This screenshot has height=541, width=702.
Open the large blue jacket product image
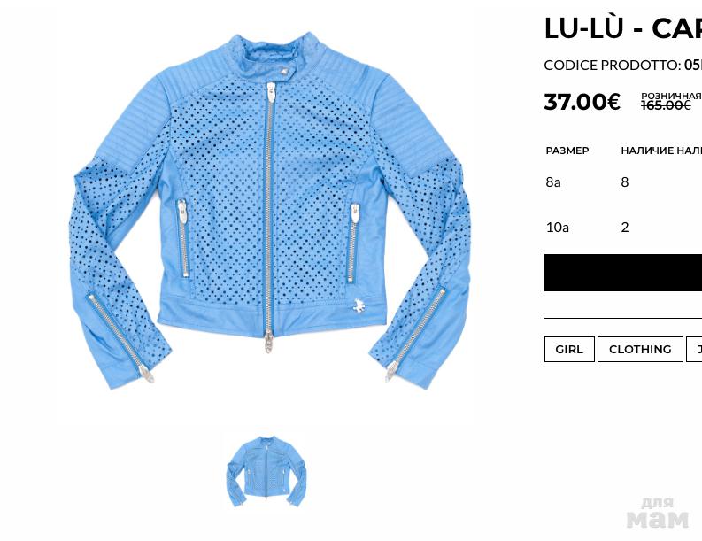point(268,211)
